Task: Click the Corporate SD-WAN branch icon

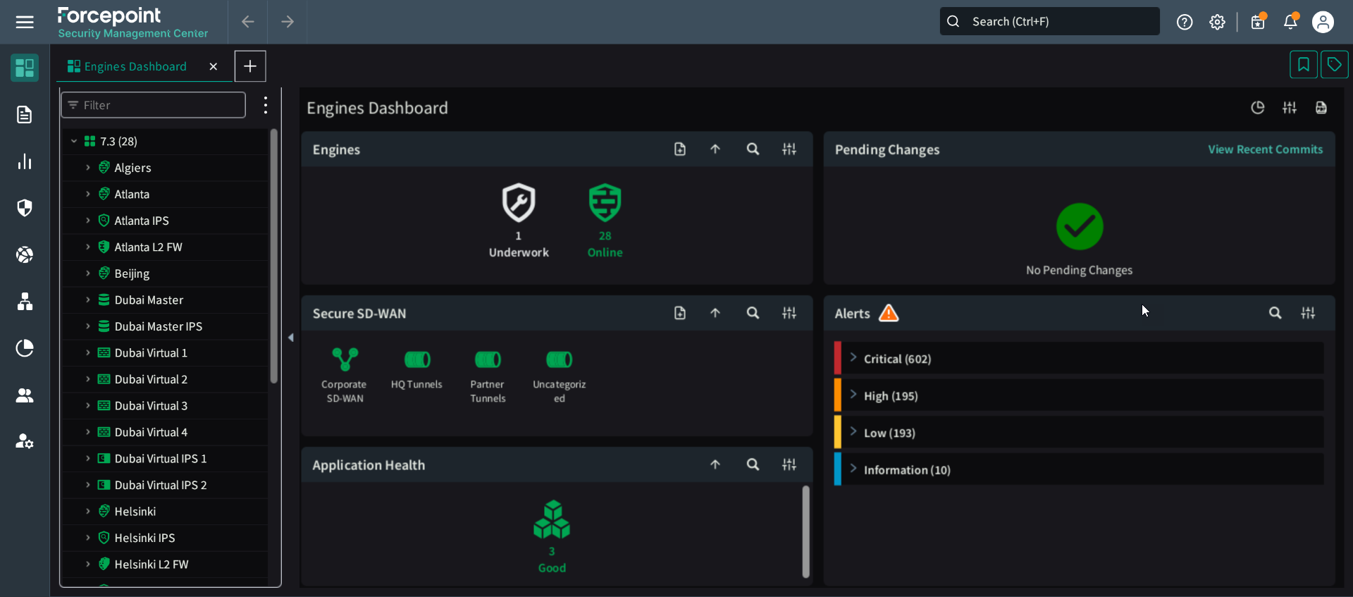Action: click(x=345, y=359)
